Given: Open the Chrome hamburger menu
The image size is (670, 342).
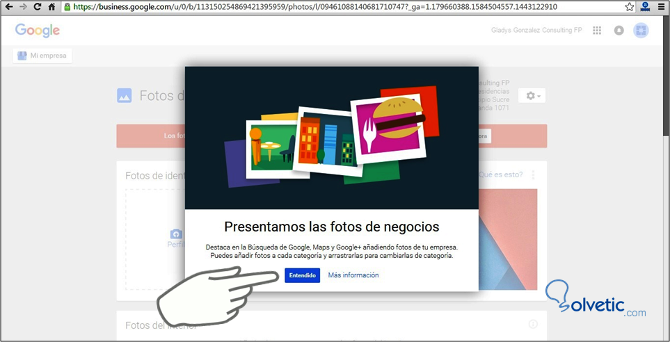Looking at the screenshot, I should click(x=661, y=7).
